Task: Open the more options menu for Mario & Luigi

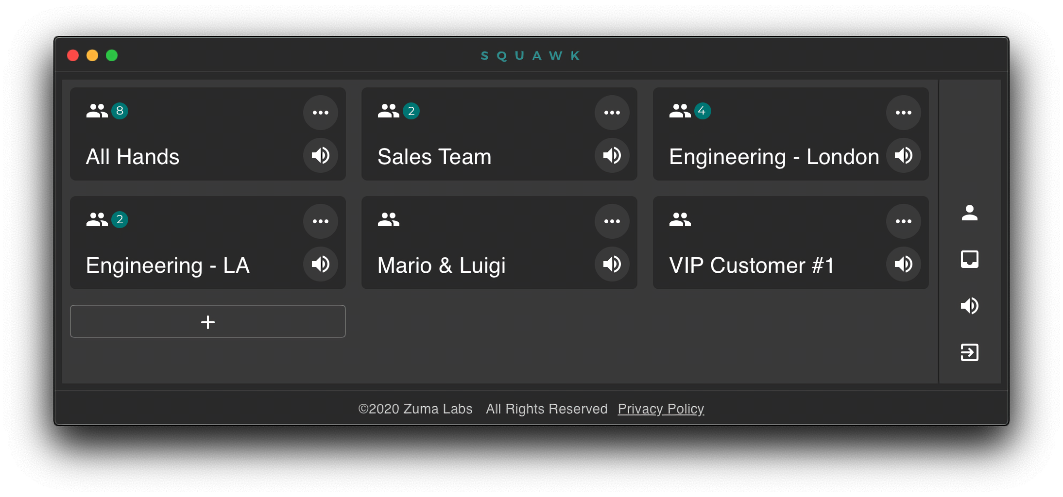Action: [612, 221]
